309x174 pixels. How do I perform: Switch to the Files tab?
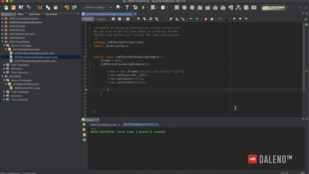[x=20, y=14]
